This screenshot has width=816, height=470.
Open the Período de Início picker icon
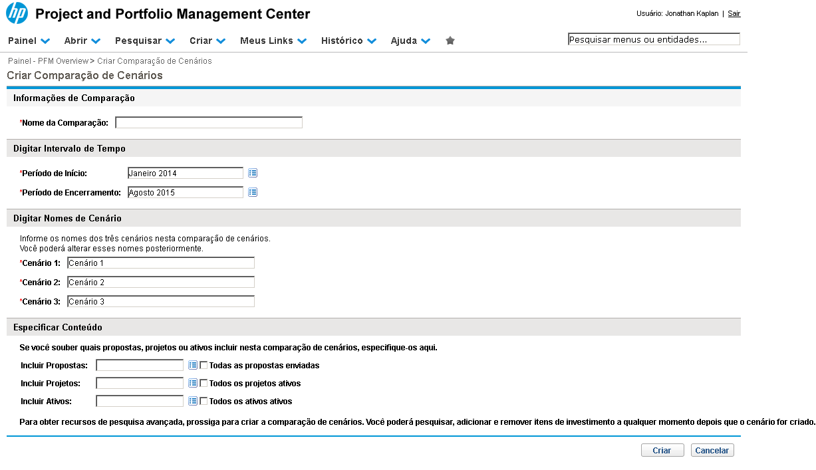253,174
